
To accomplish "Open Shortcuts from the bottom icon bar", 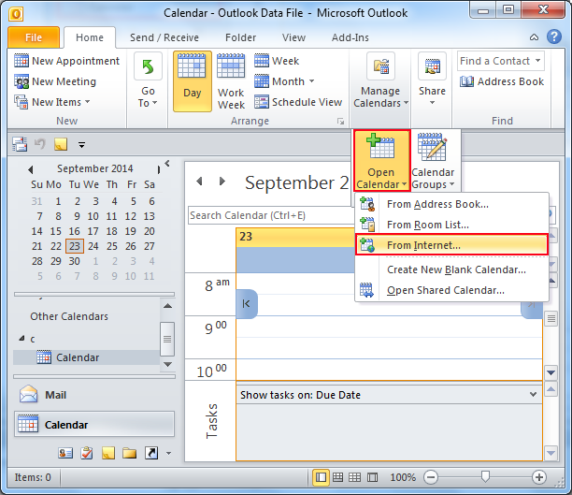I will pyautogui.click(x=151, y=453).
